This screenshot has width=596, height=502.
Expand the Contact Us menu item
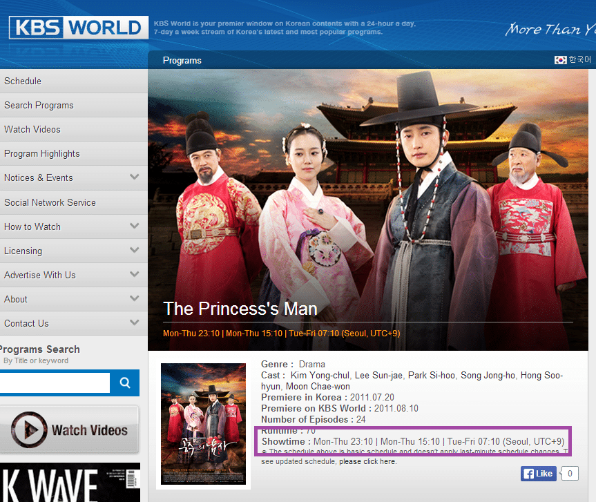click(x=134, y=322)
